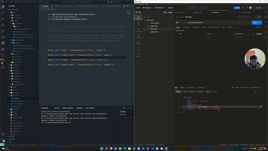Click Postman icon in taskbar

pos(166,148)
